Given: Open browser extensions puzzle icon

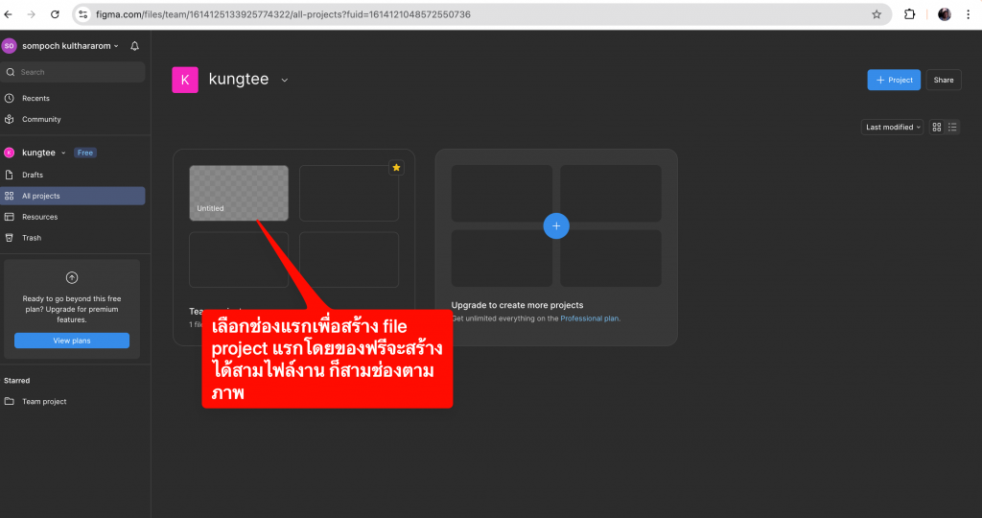Looking at the screenshot, I should pyautogui.click(x=910, y=14).
